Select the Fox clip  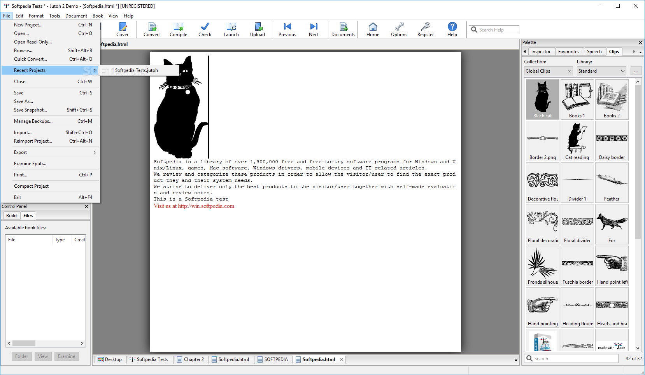(x=612, y=224)
